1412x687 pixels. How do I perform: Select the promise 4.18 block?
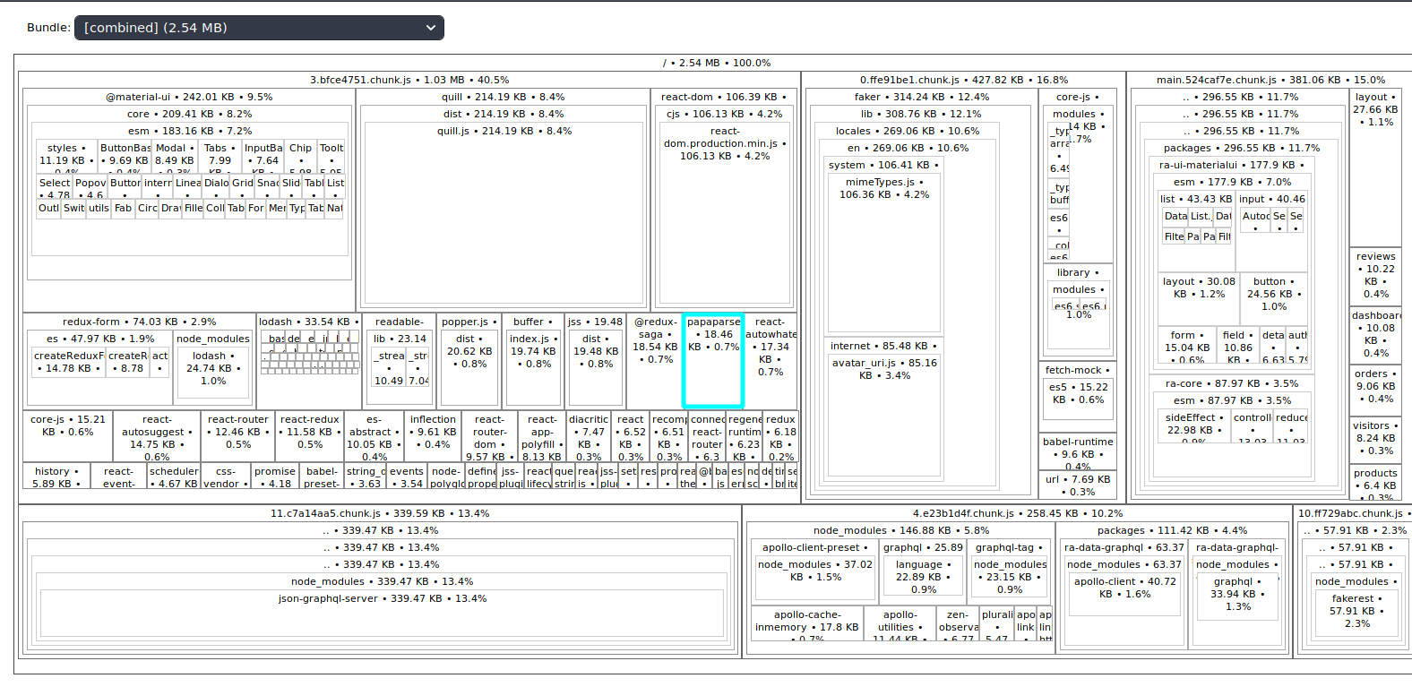click(x=275, y=476)
